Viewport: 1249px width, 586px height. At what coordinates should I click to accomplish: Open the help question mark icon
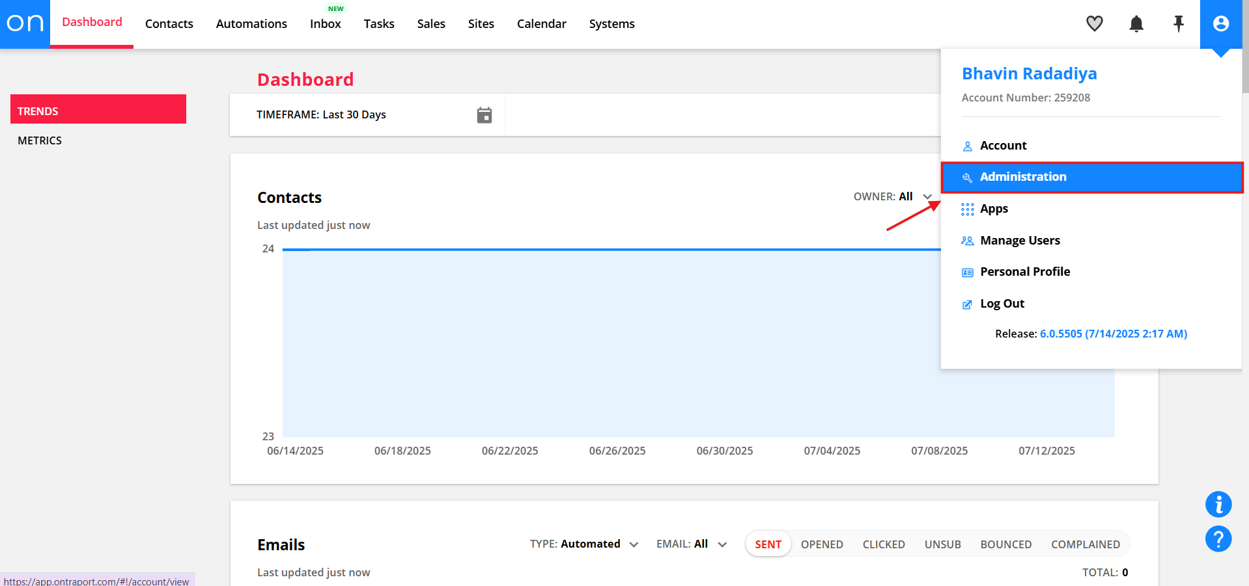pyautogui.click(x=1218, y=539)
